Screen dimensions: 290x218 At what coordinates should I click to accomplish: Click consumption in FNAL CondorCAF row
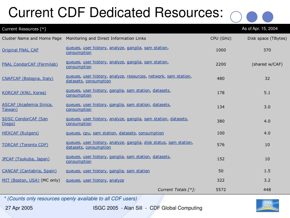[x=79, y=67]
